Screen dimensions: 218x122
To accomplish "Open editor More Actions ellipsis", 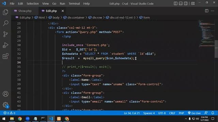I will 213,11.
